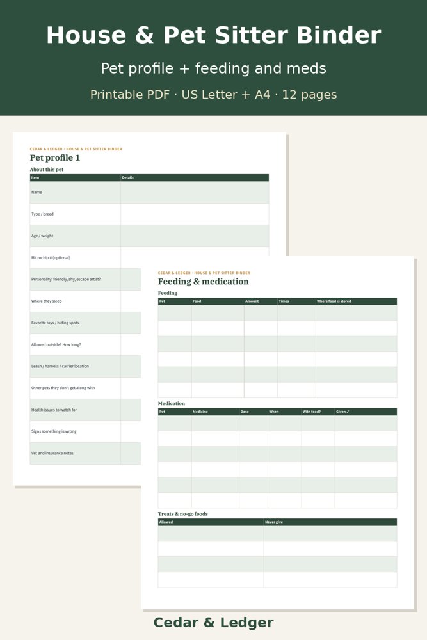Click the 'House & Pet Sitter Binder' title

(x=214, y=35)
